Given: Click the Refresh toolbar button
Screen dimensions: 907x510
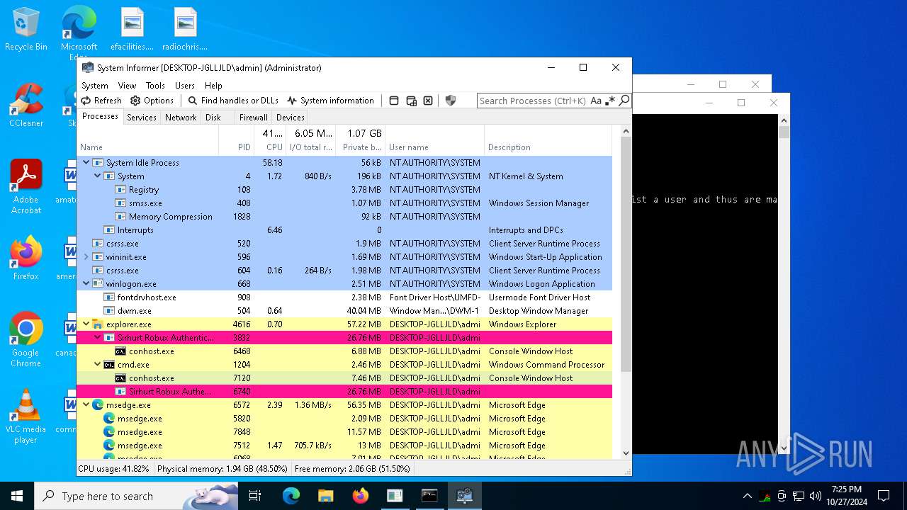Looking at the screenshot, I should pos(101,101).
